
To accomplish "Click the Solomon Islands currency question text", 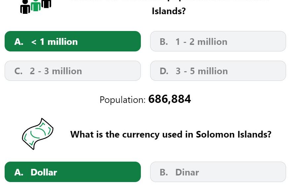I will 171,135.
